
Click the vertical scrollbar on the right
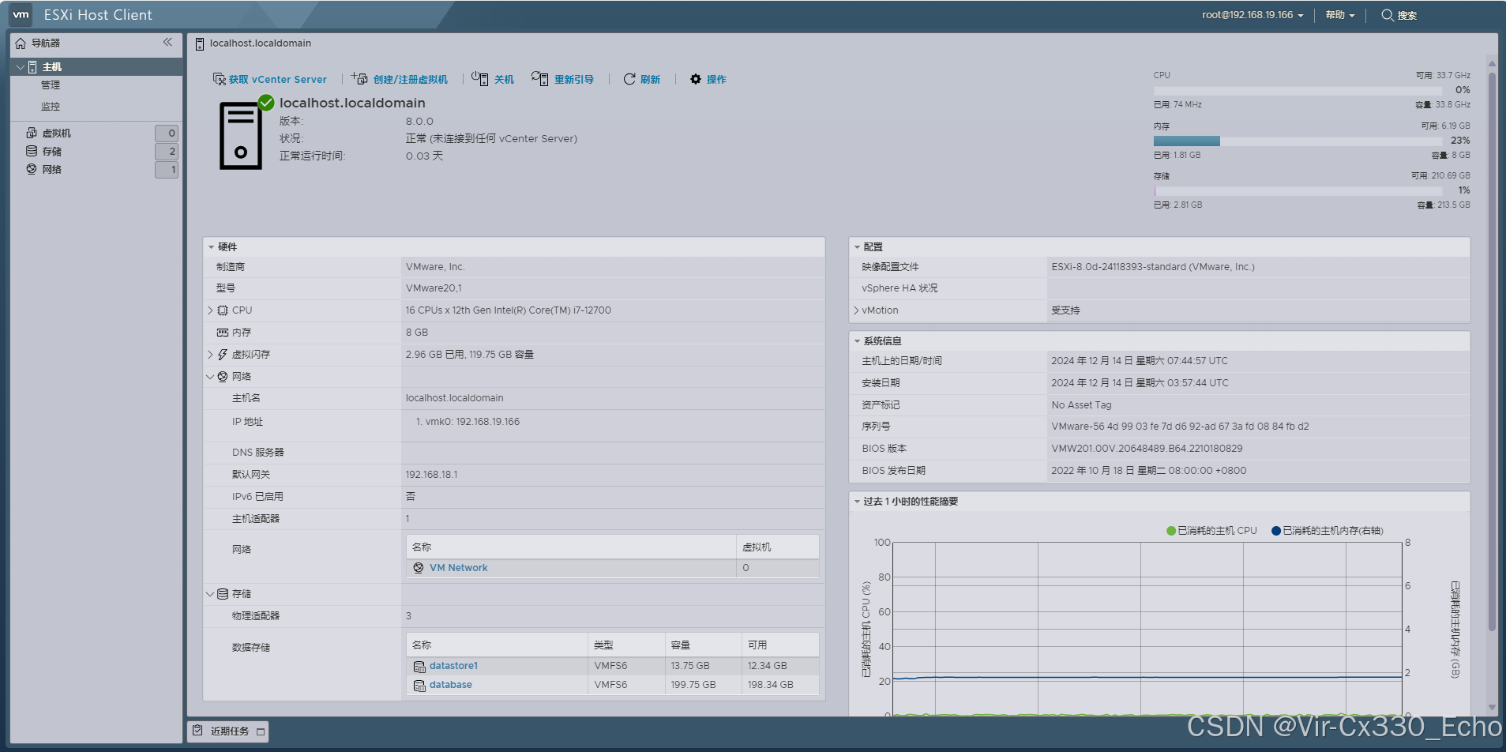(1492, 352)
